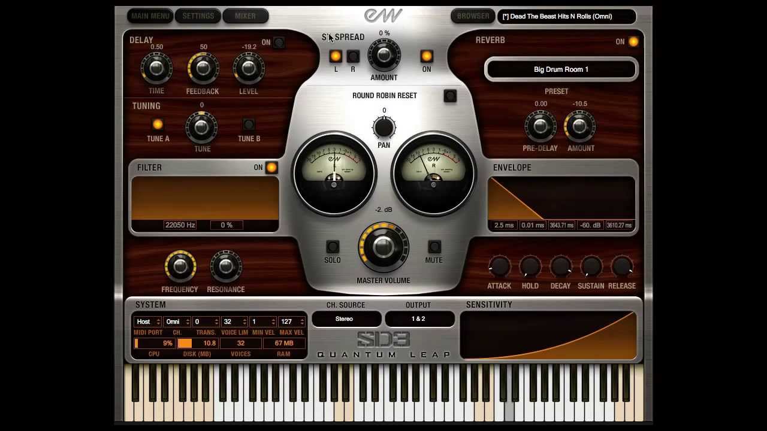Click the envelope Sustain knob
This screenshot has width=767, height=431.
(x=591, y=266)
